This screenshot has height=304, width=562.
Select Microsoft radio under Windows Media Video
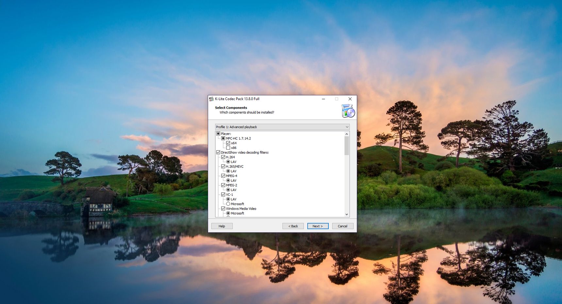coord(228,213)
